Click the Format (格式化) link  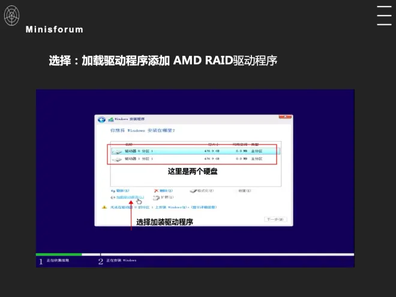click(x=206, y=191)
